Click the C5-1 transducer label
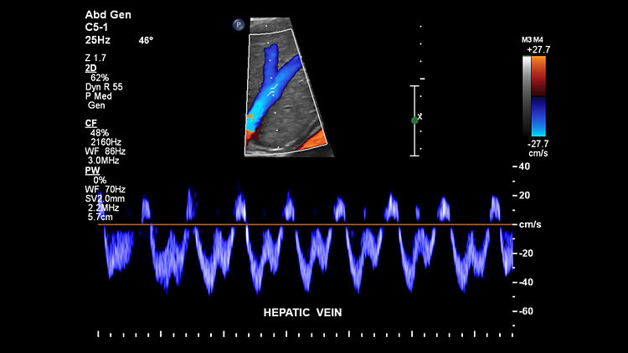Image resolution: width=628 pixels, height=353 pixels. tap(98, 27)
